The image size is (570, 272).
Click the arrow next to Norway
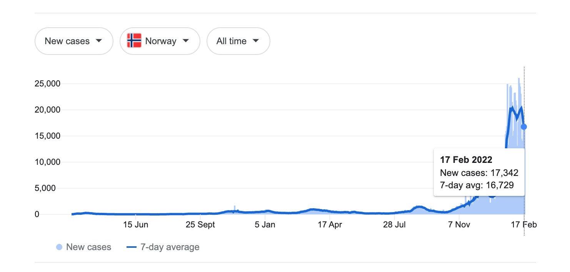pos(186,41)
